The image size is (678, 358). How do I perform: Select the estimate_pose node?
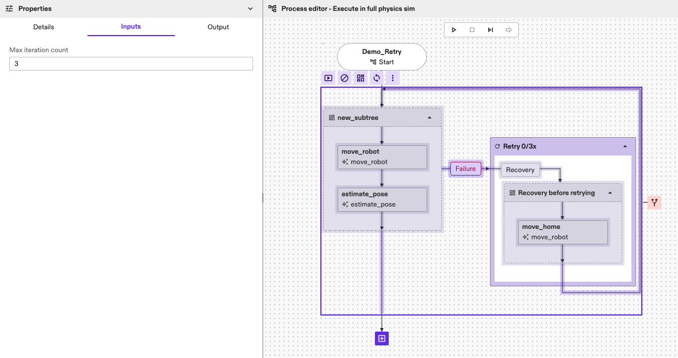coord(382,199)
